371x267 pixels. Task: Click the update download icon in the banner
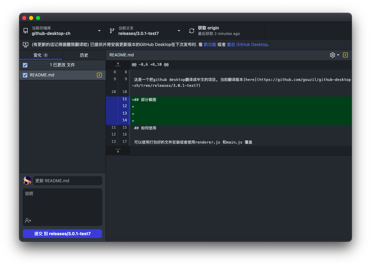[26, 45]
